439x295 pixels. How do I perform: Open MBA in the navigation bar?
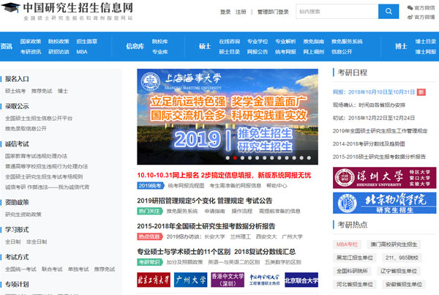point(82,52)
